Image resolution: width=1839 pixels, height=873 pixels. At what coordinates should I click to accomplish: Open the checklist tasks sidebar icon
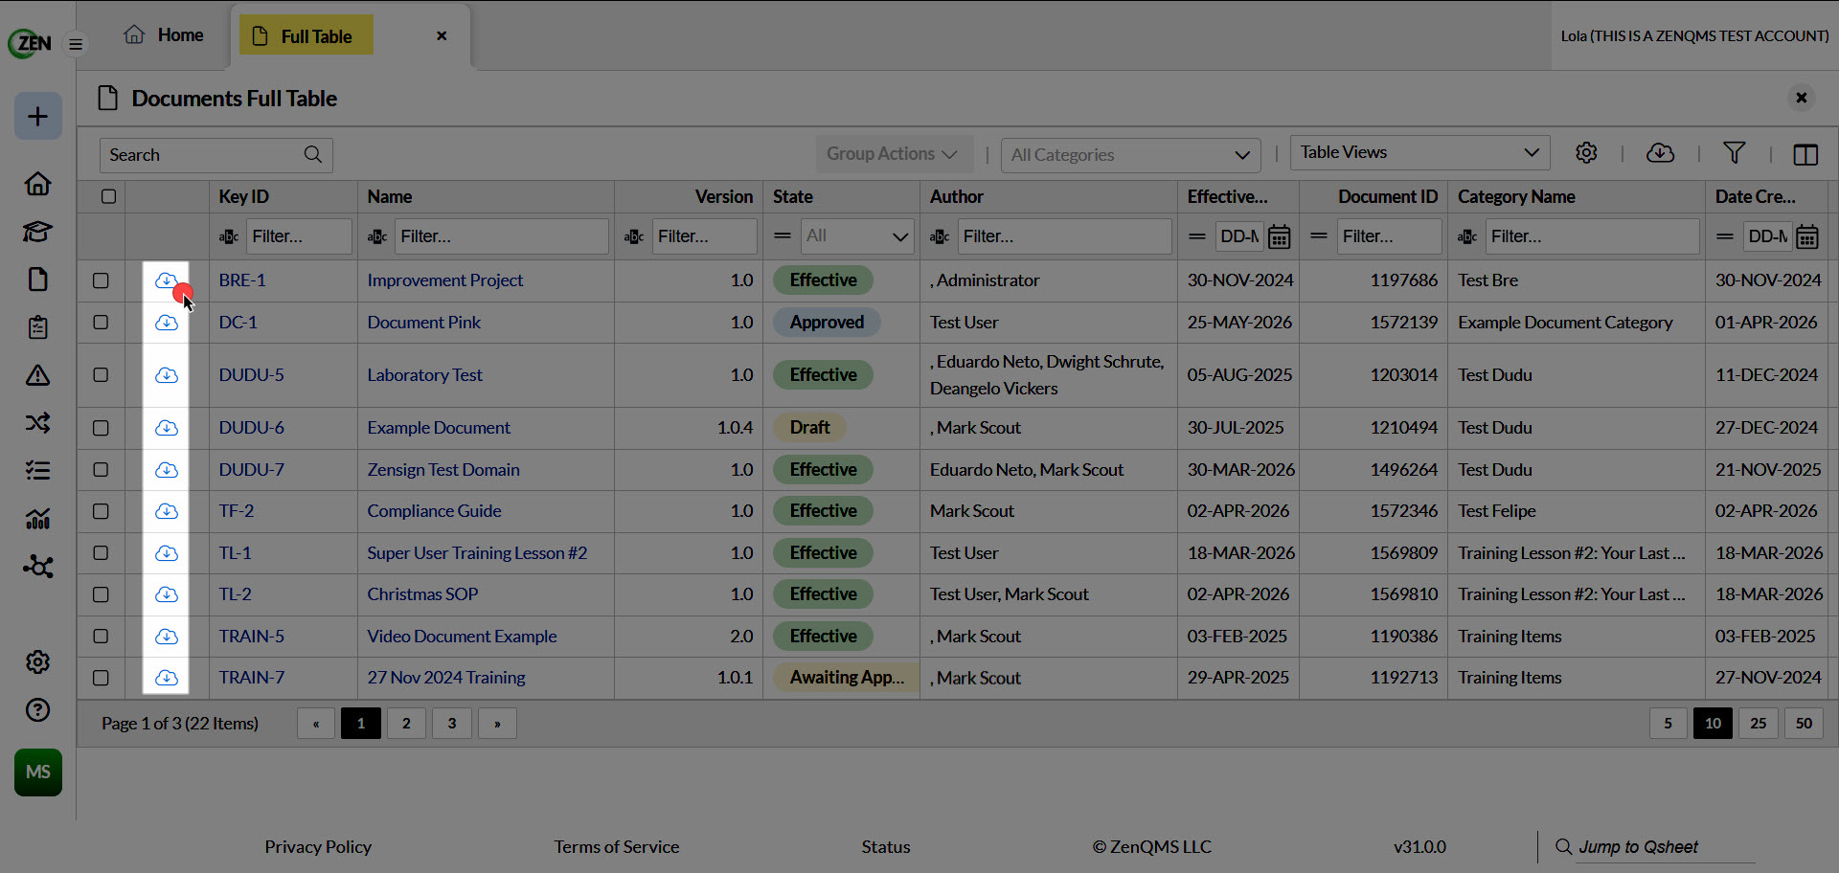(x=38, y=471)
